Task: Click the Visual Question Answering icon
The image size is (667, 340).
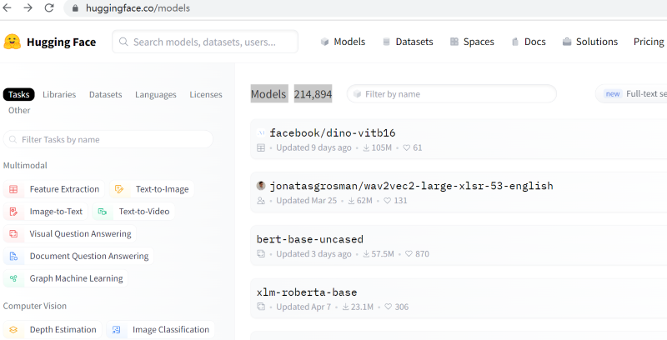Action: pyautogui.click(x=13, y=234)
